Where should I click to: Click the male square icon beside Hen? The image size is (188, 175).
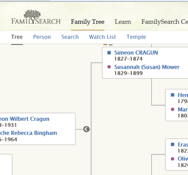coord(172,95)
